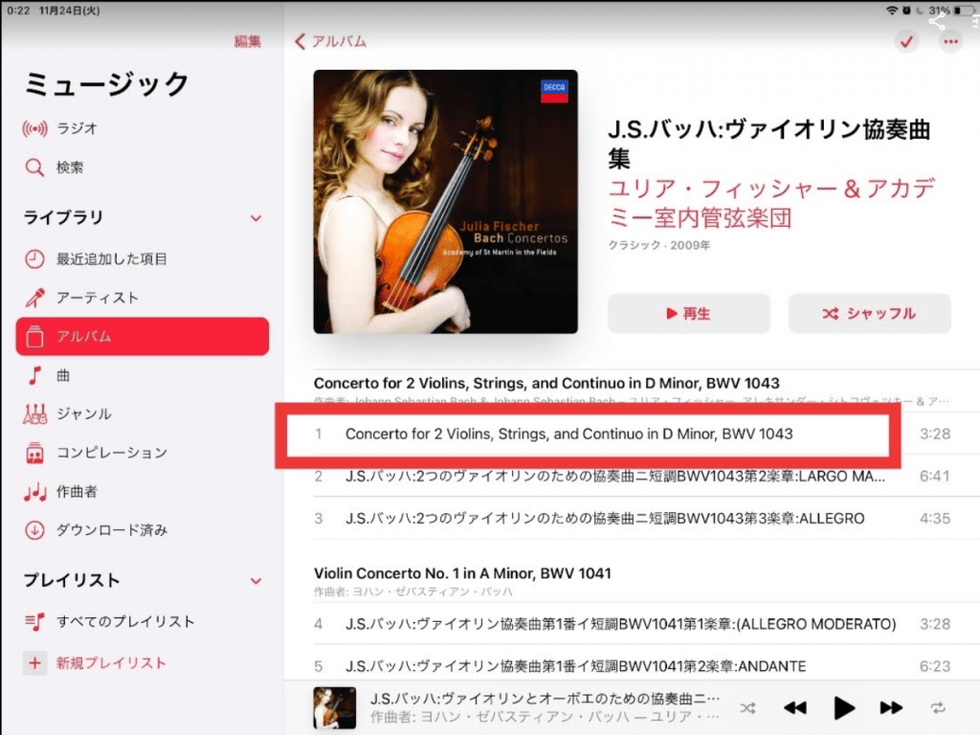This screenshot has width=980, height=735.
Task: Click the checkmark downloaded icon at top
Action: coord(906,42)
